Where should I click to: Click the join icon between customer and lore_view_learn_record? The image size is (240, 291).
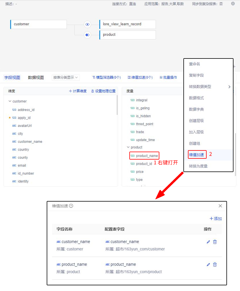pyautogui.click(x=87, y=24)
